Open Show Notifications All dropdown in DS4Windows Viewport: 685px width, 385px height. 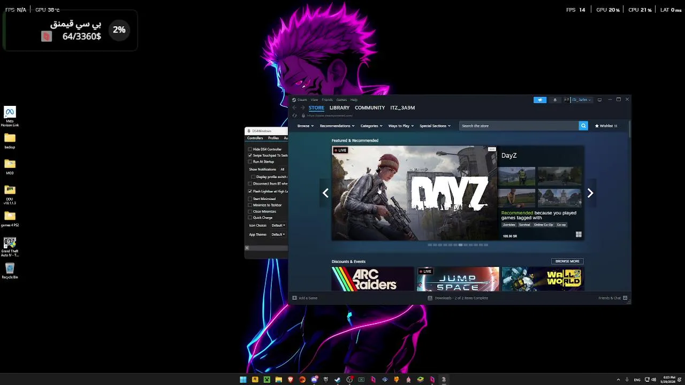point(283,170)
